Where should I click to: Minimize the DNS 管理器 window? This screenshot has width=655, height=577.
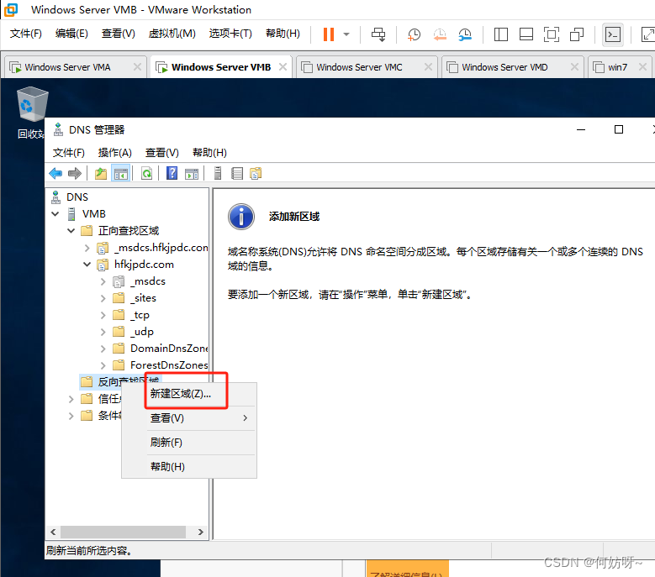[x=581, y=129]
